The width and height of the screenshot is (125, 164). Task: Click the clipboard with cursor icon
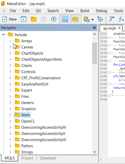click(86, 19)
